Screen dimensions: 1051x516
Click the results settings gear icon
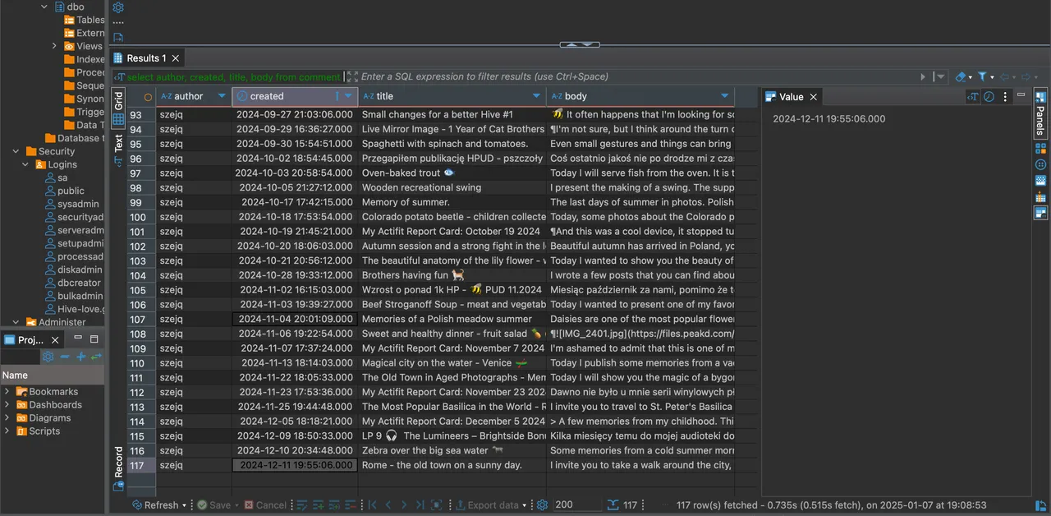[542, 505]
